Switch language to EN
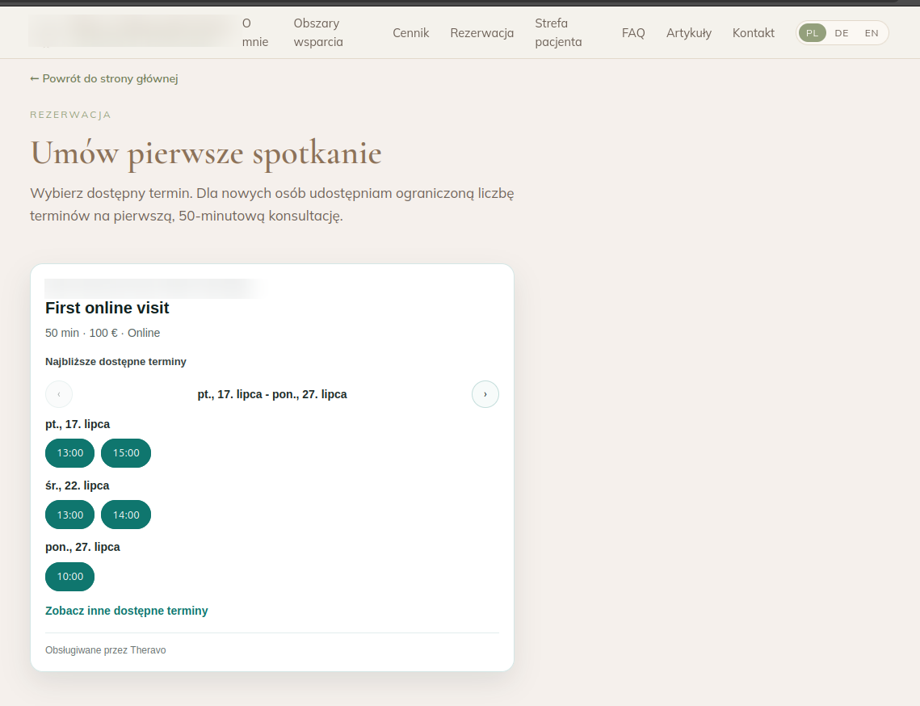The width and height of the screenshot is (920, 706). coord(872,33)
